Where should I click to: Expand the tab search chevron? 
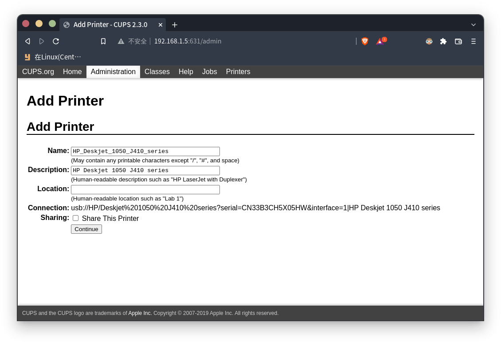tap(474, 25)
